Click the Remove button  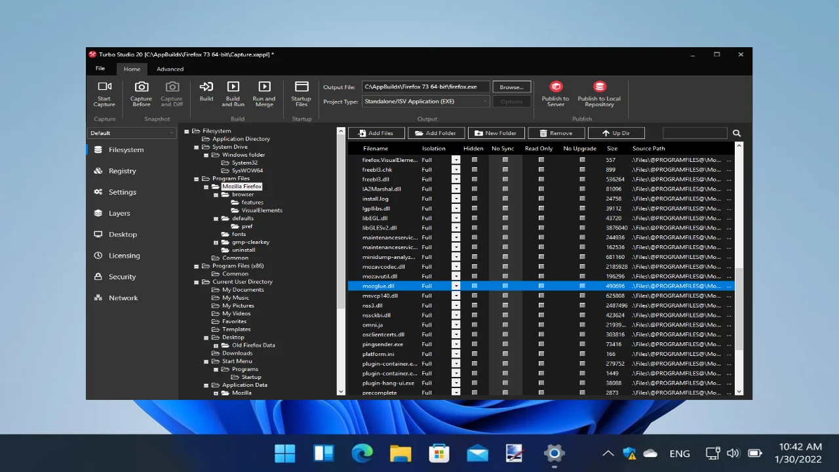(556, 133)
